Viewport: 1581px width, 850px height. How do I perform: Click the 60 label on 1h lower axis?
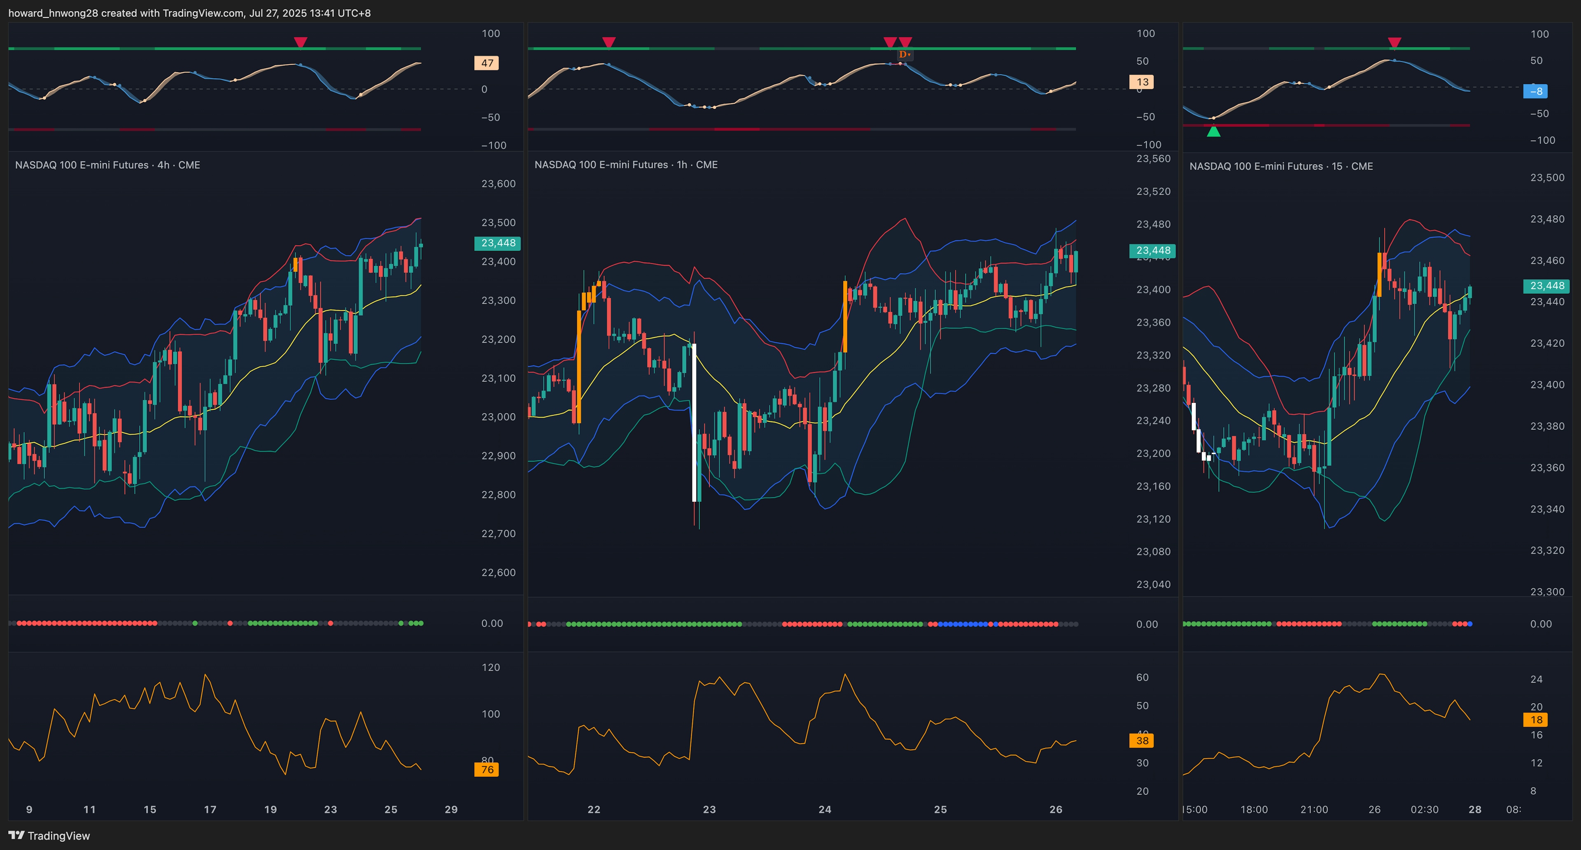click(x=1142, y=678)
